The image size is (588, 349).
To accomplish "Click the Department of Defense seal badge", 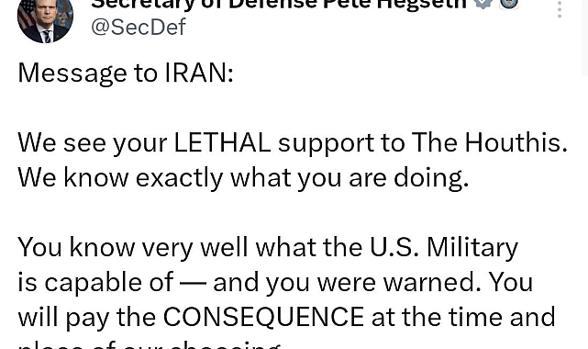I will [509, 3].
